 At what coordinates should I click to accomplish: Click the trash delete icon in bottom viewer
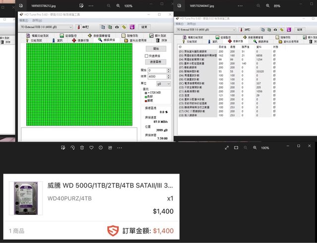82,148
